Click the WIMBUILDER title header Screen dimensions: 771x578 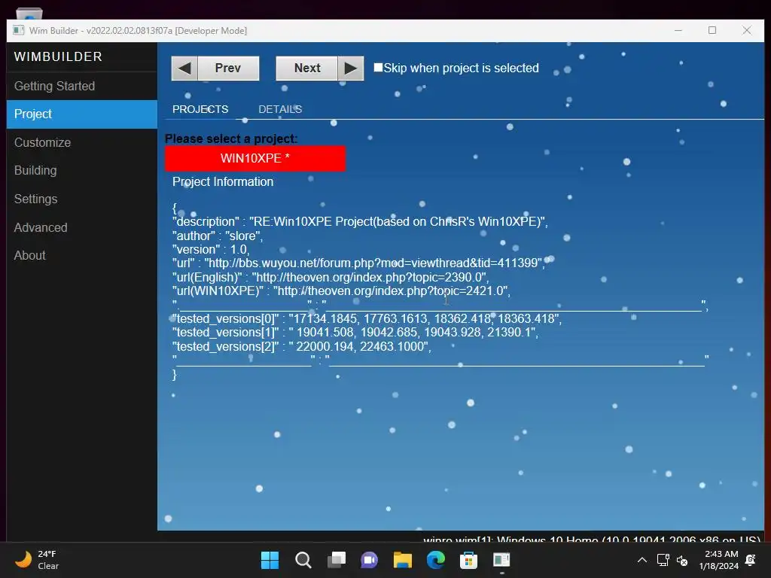(x=58, y=56)
